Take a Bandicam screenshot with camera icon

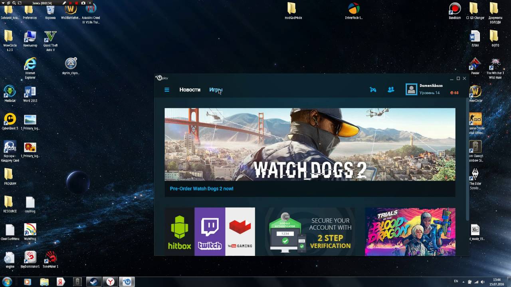coord(83,3)
